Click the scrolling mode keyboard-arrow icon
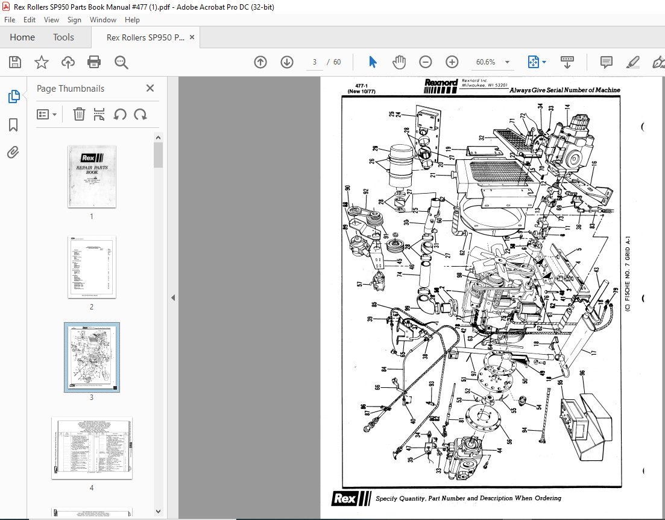This screenshot has width=665, height=520. tap(567, 62)
